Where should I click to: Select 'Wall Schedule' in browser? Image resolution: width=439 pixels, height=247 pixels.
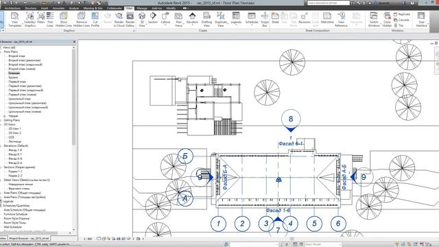12,227
